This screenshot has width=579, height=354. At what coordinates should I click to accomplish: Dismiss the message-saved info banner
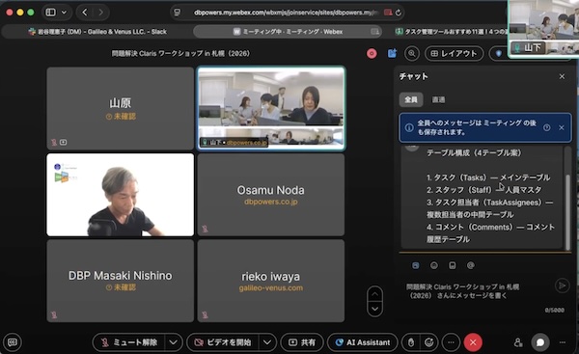coord(562,127)
